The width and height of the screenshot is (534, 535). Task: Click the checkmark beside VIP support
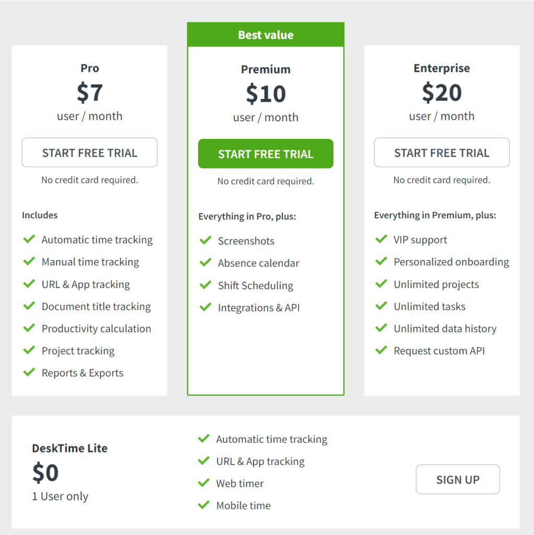point(381,239)
